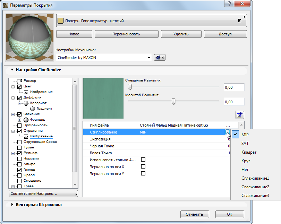Image resolution: width=281 pixels, height=224 pixels.
Task: Check Использовать только А… checkbox
Action: pyautogui.click(x=143, y=160)
